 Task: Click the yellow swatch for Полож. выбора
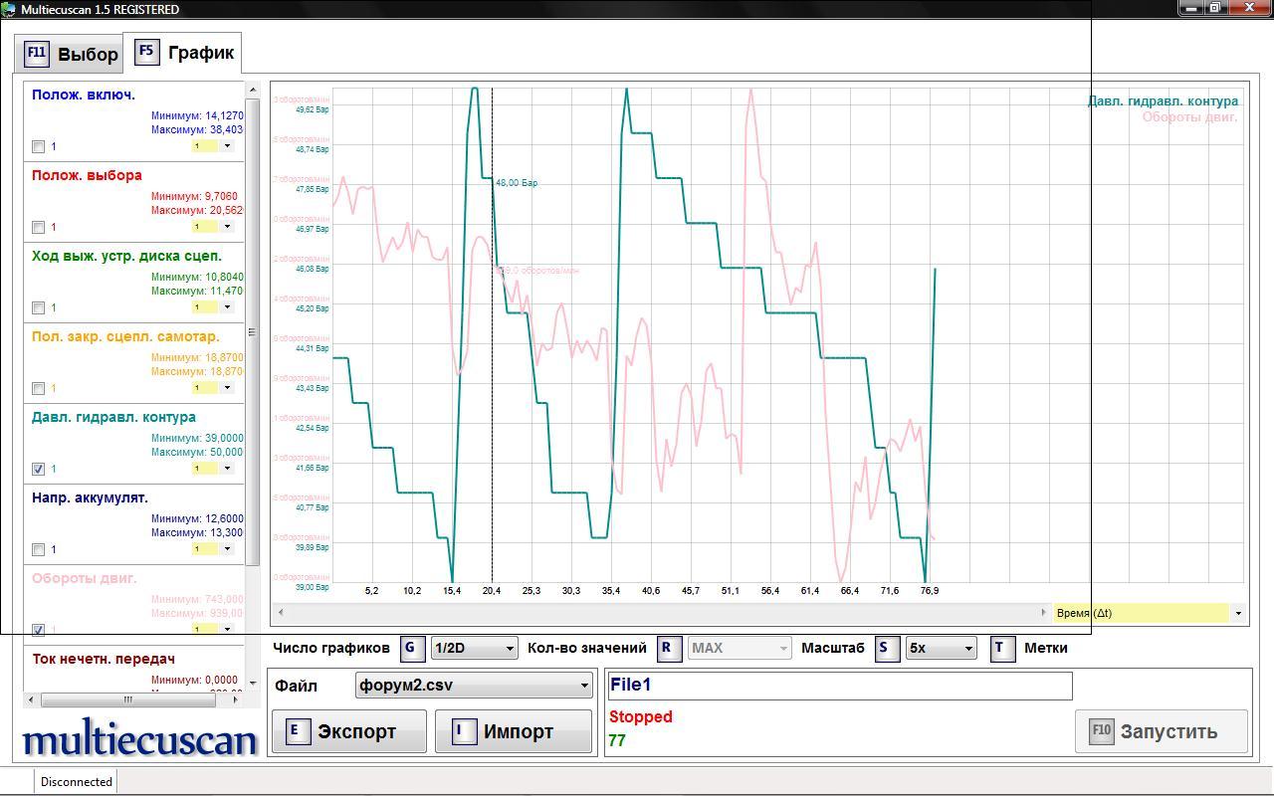[205, 227]
